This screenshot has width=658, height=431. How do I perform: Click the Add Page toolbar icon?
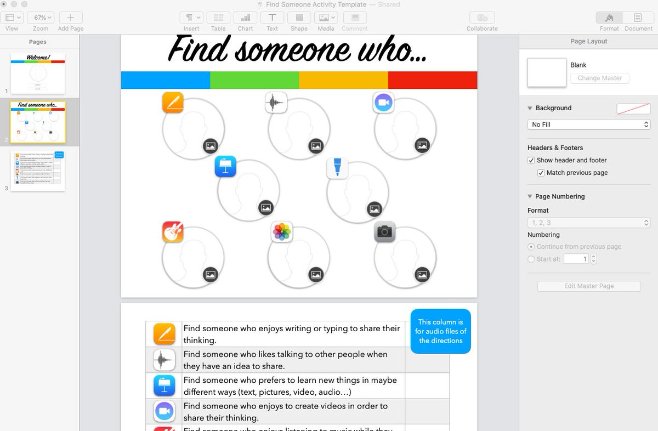coord(71,18)
